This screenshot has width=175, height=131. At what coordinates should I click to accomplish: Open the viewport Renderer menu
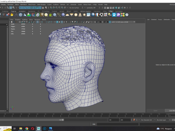click(x=37, y=20)
